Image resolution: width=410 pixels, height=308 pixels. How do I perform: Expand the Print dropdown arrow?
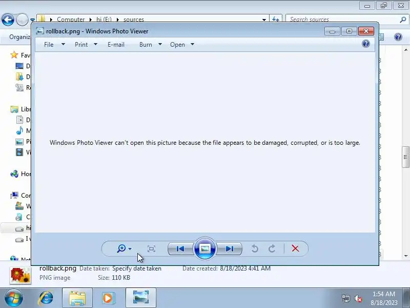[x=95, y=44]
